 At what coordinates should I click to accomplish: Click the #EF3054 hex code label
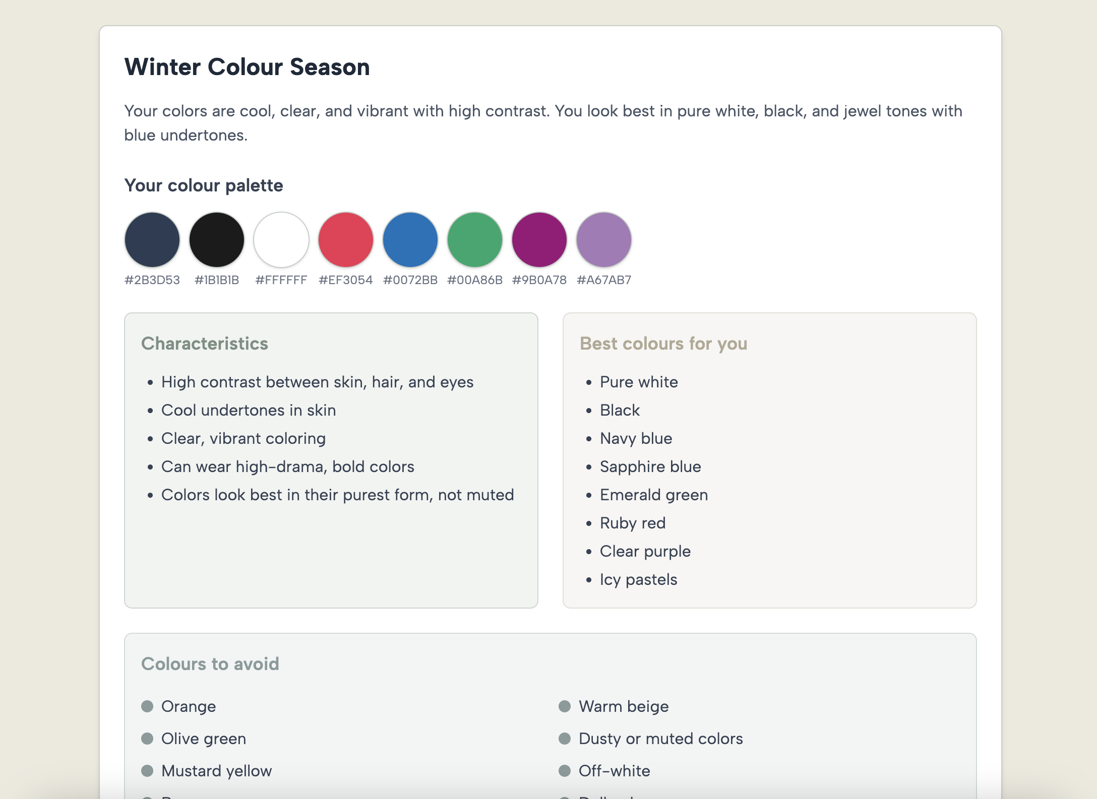(x=346, y=280)
